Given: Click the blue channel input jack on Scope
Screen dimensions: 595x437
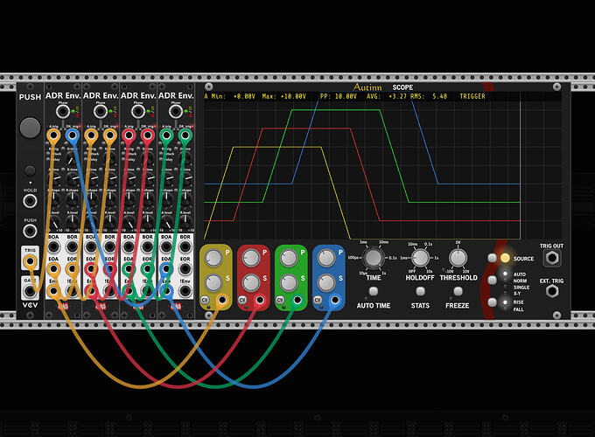Looking at the screenshot, I should coord(334,300).
